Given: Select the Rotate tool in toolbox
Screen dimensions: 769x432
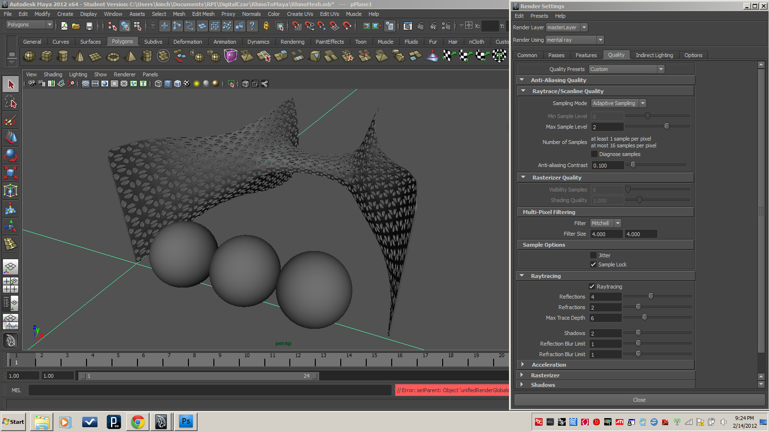Looking at the screenshot, I should coord(10,155).
